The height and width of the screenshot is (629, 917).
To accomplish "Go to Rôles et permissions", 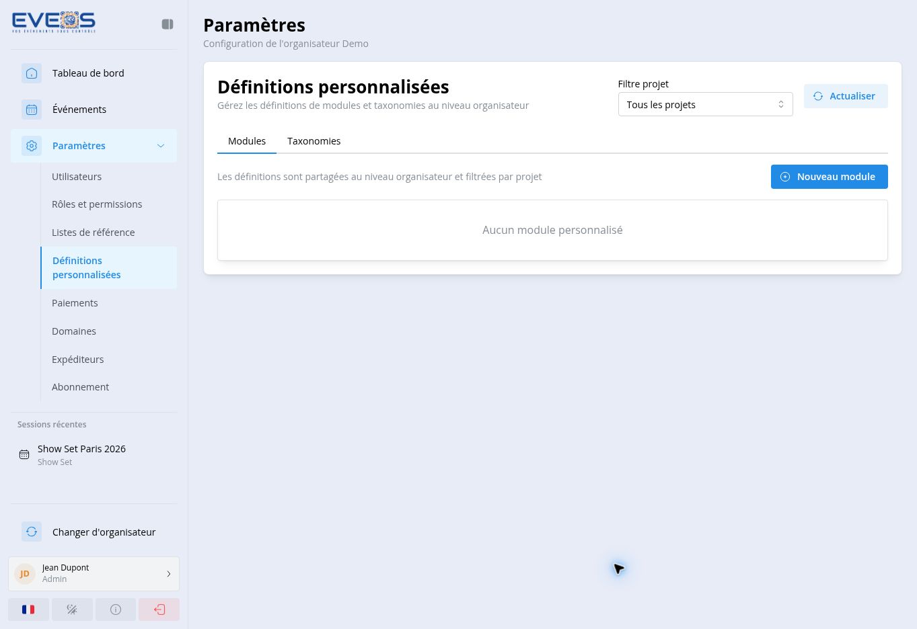I will [108, 204].
